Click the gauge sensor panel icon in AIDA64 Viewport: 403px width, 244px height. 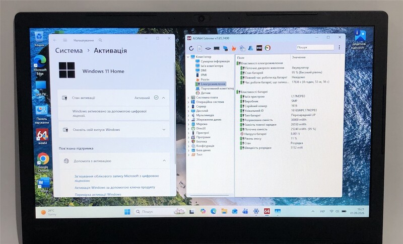point(267,48)
